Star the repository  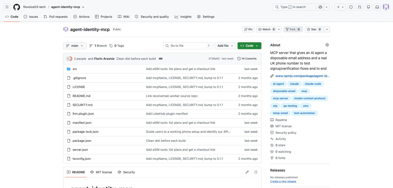pyautogui.click(x=314, y=29)
